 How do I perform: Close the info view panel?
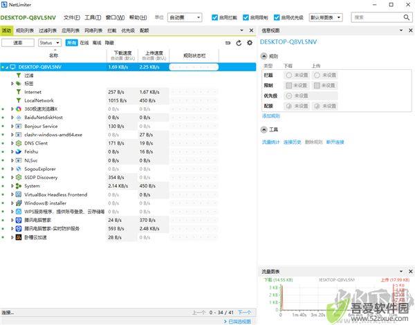click(x=410, y=30)
